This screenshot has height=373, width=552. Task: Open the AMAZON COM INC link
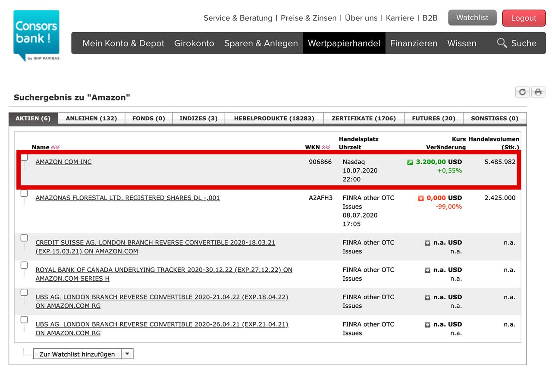pos(63,162)
